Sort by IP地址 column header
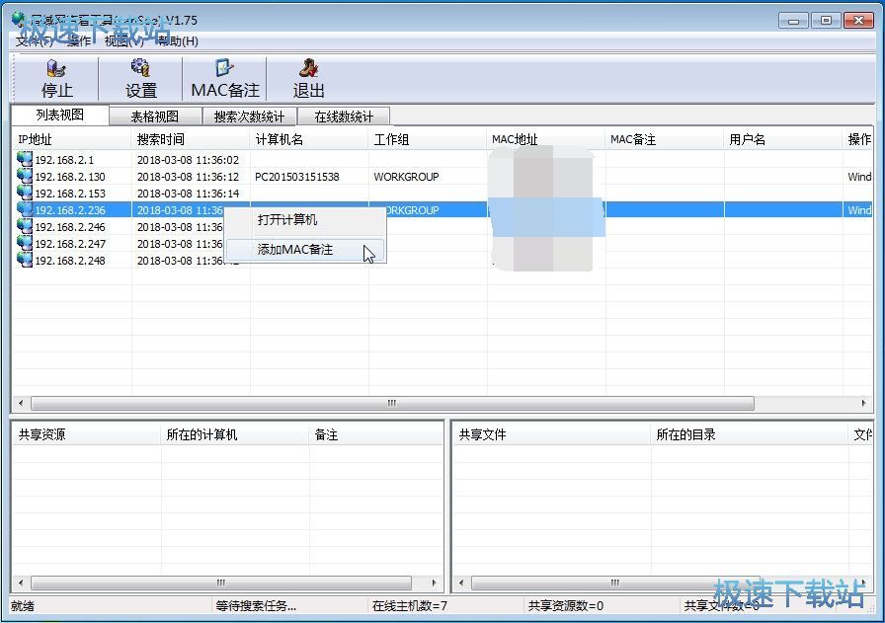Image resolution: width=885 pixels, height=623 pixels. point(72,139)
